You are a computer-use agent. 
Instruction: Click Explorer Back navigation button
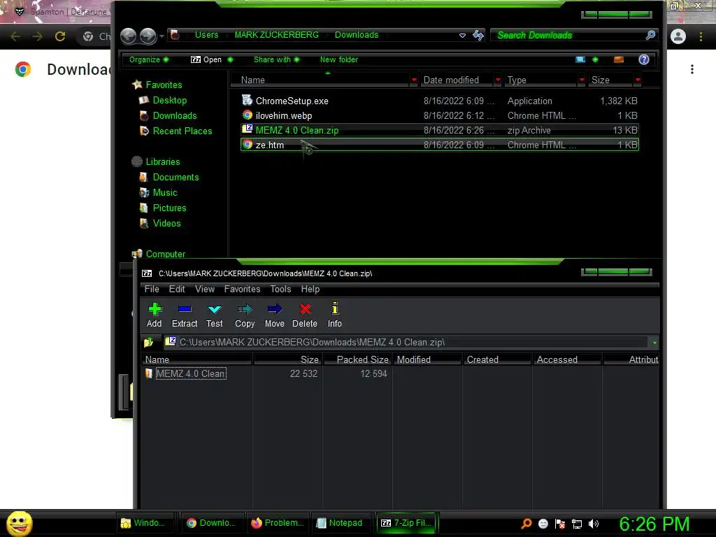(x=129, y=36)
